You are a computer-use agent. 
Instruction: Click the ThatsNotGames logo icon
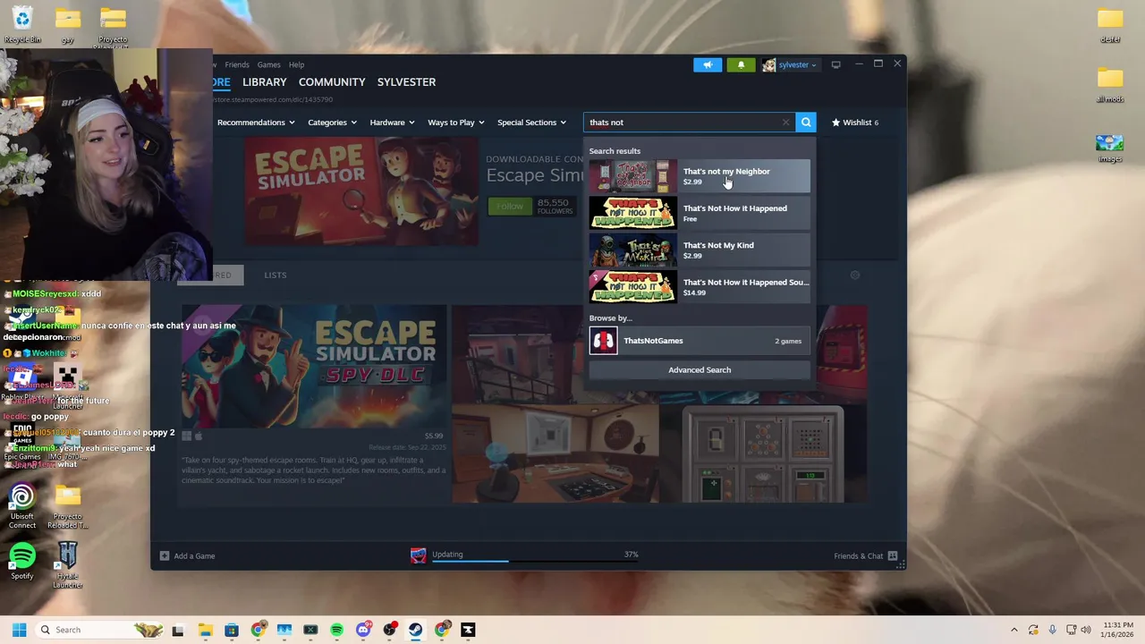point(604,341)
